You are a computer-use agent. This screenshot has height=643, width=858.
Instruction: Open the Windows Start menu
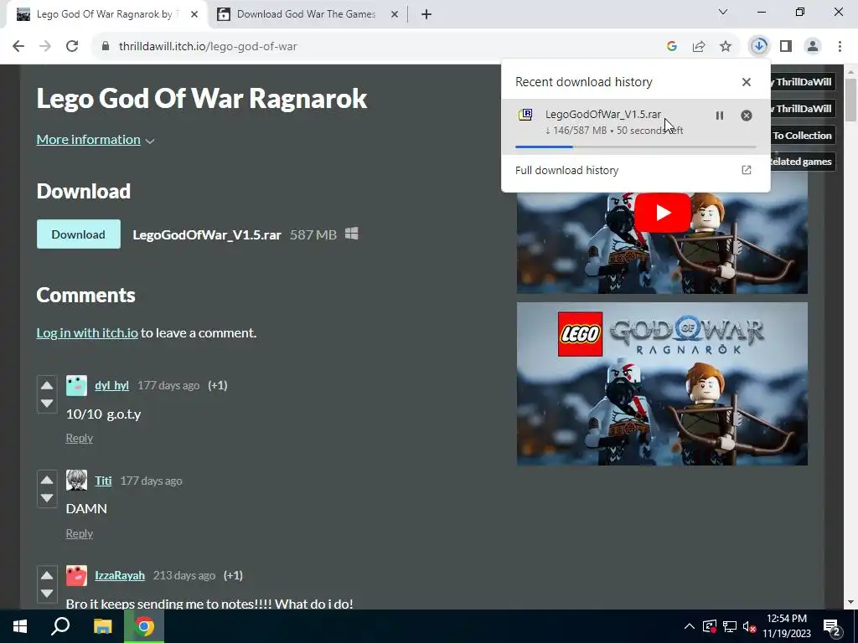(20, 626)
